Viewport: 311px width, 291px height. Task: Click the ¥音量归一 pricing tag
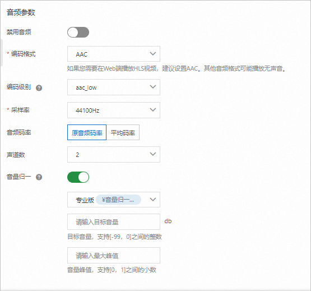pyautogui.click(x=118, y=200)
